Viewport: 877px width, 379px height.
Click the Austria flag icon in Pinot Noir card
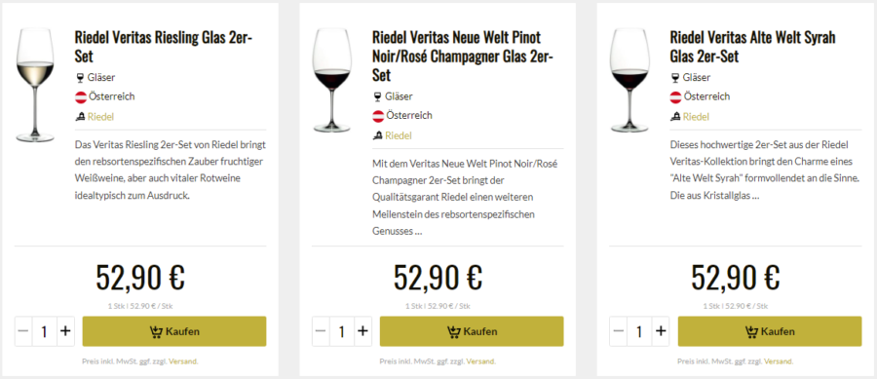(379, 116)
